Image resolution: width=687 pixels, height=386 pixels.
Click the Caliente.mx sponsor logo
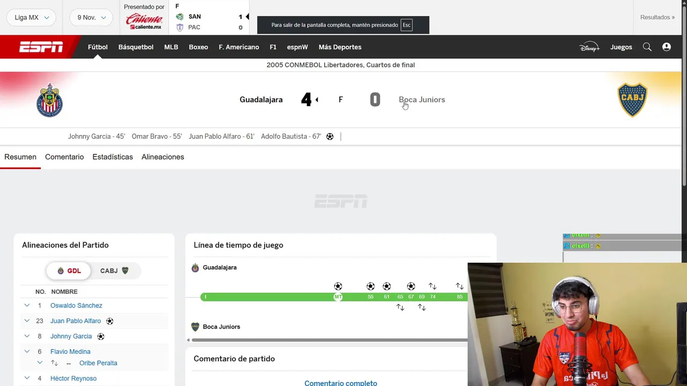click(144, 21)
